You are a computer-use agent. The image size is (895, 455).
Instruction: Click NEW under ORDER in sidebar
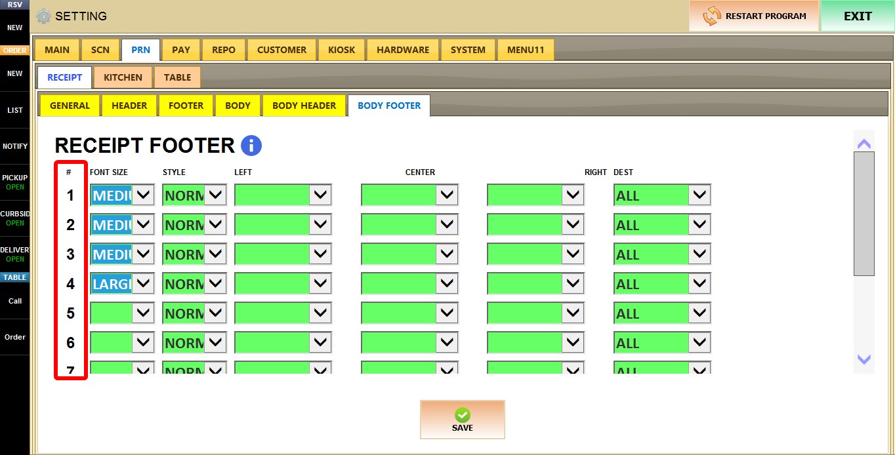click(14, 73)
